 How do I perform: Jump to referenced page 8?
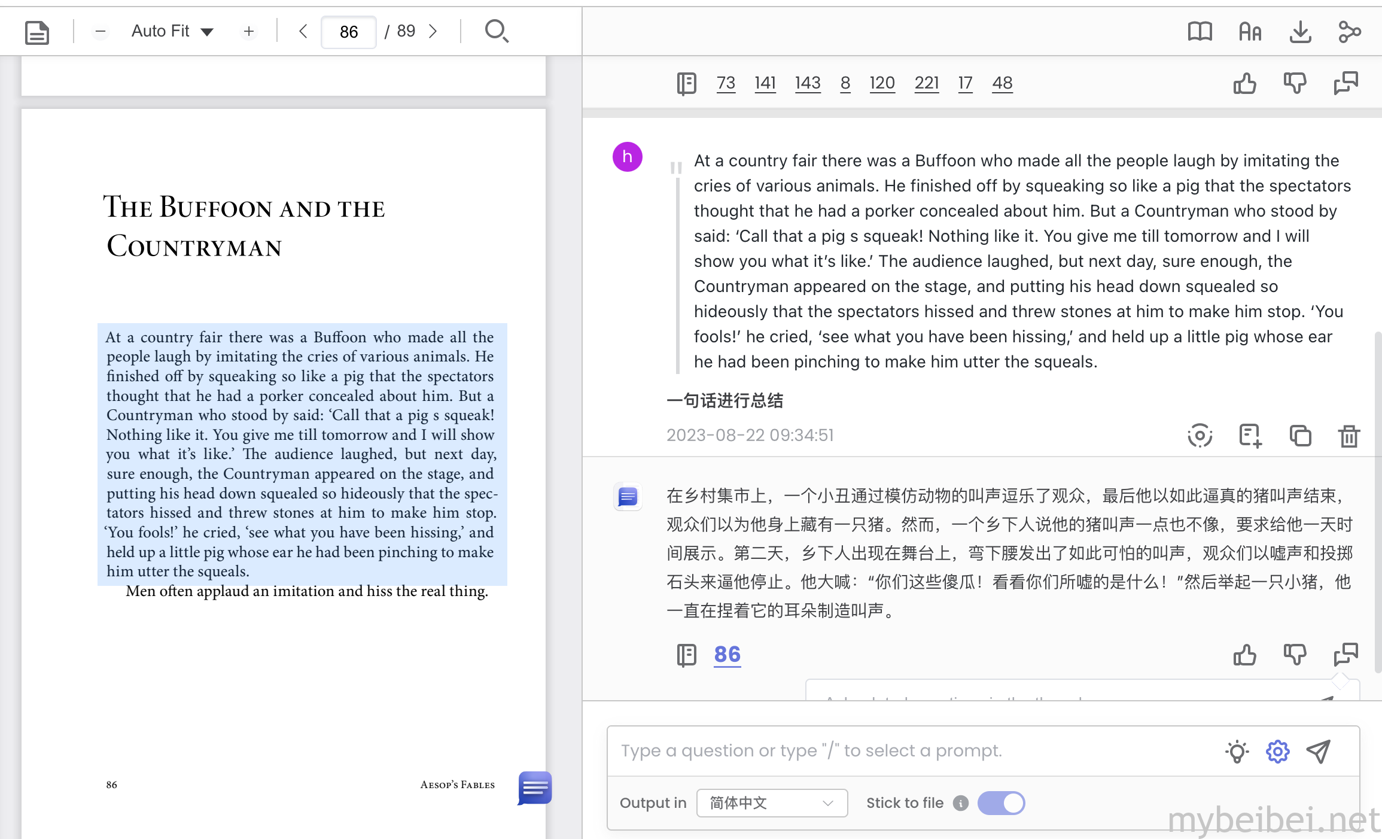tap(845, 83)
